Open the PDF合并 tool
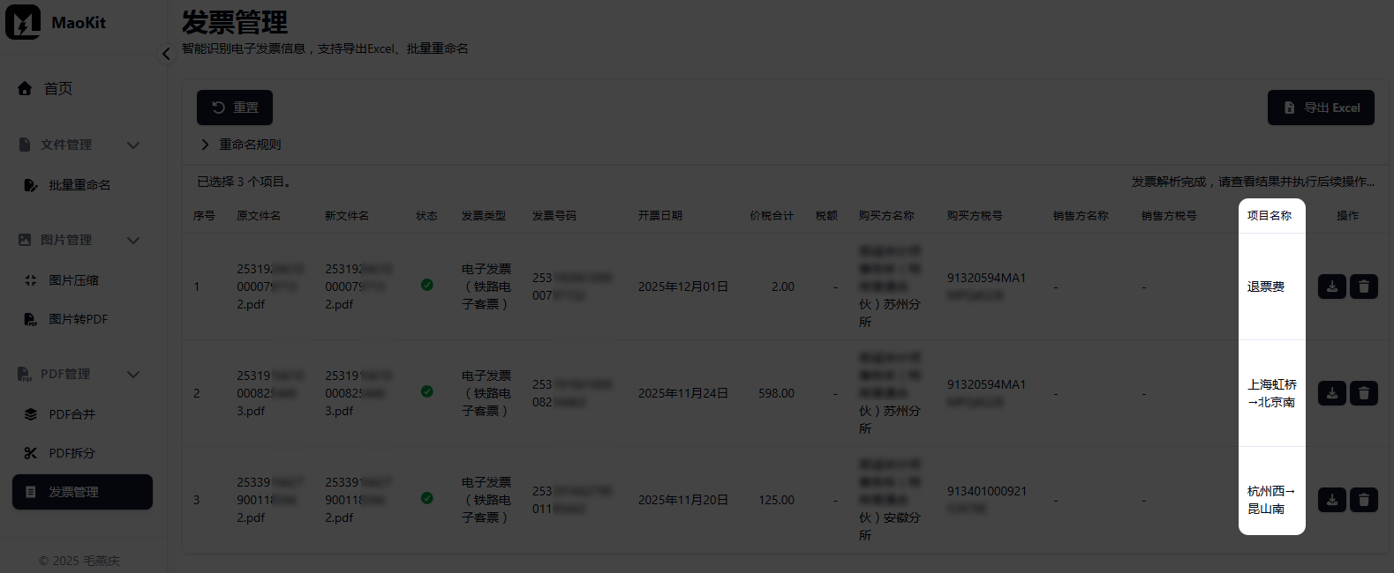The height and width of the screenshot is (573, 1394). coord(72,414)
